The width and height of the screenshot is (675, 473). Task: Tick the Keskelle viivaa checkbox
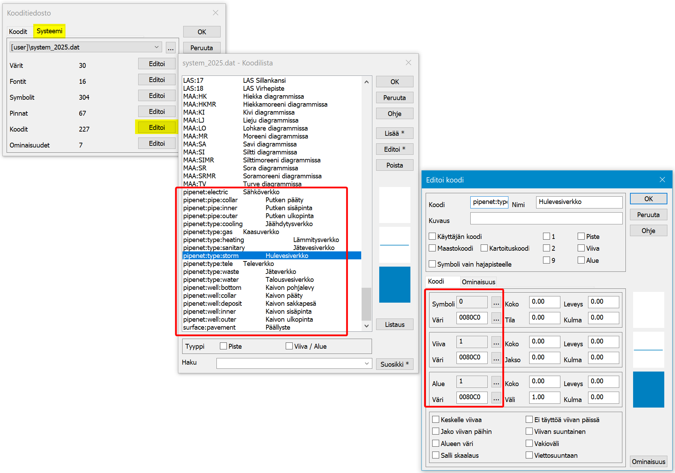[x=436, y=420]
